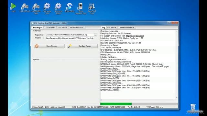Close the EasyJtag Suite window
Screen dimensions: 207x116
pos(175,23)
